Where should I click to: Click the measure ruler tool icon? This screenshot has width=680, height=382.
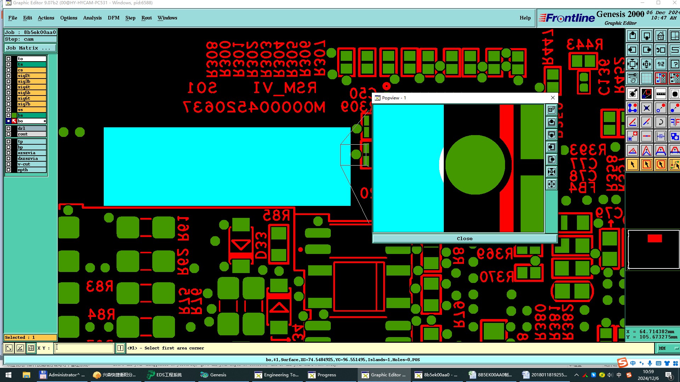click(661, 94)
